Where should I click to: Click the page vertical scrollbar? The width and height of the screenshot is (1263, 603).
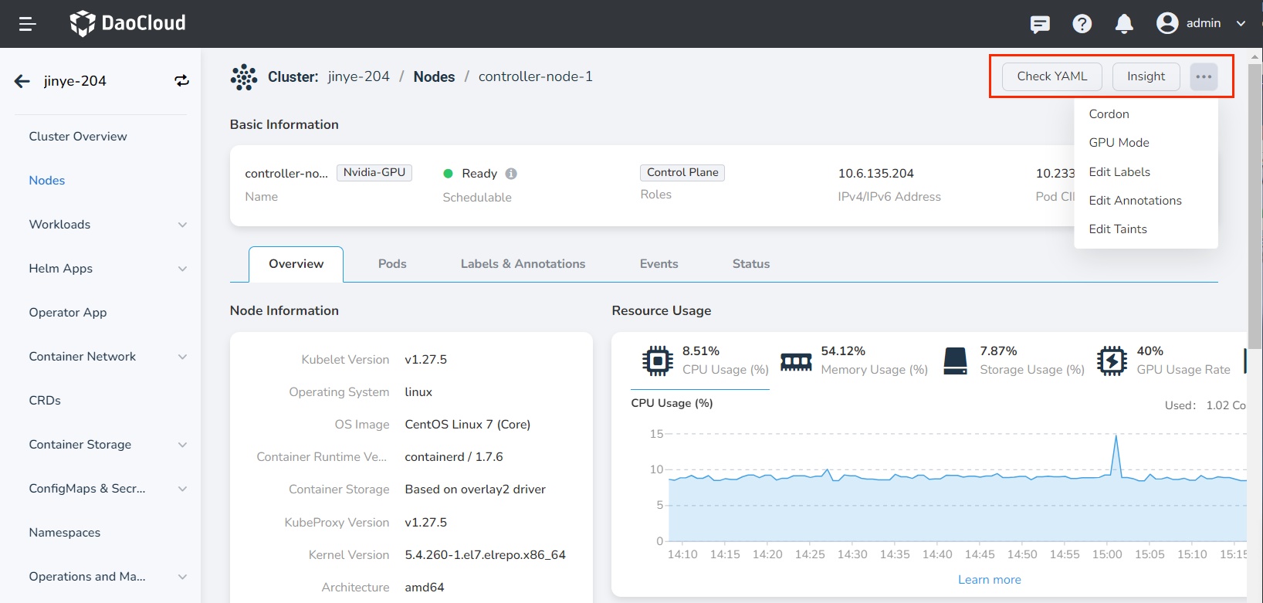(x=1255, y=208)
